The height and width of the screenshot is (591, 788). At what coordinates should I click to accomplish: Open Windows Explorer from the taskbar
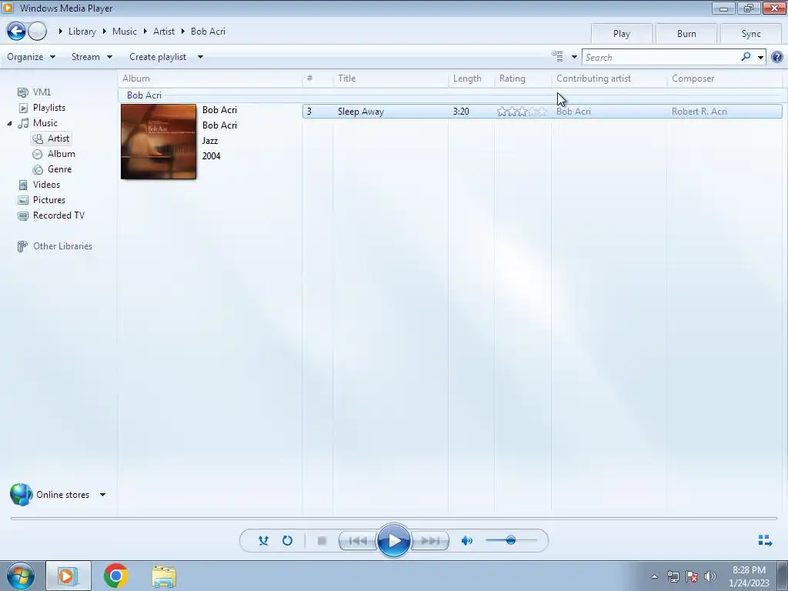[x=164, y=576]
